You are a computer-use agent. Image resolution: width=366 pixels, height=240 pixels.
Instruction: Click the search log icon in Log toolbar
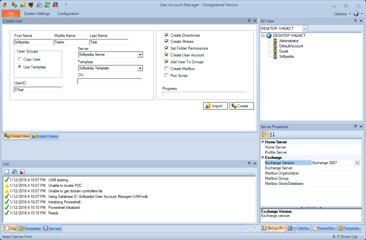click(x=15, y=172)
